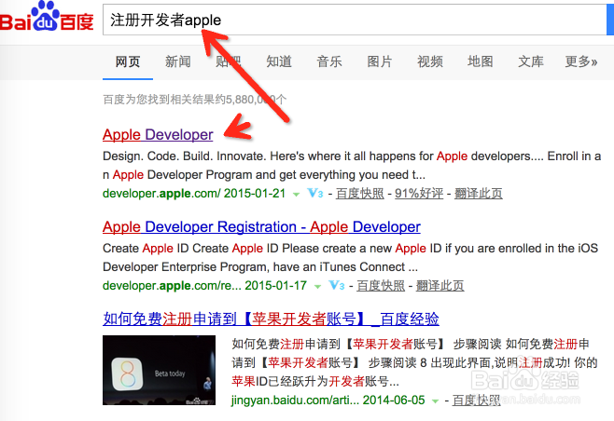614x421 pixels.
Task: Open the 图片 tab
Action: (x=380, y=61)
